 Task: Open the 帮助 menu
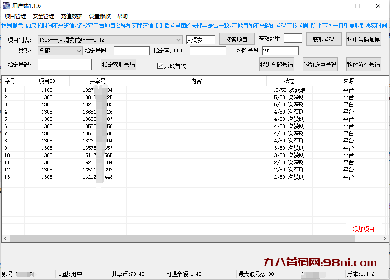(122, 15)
